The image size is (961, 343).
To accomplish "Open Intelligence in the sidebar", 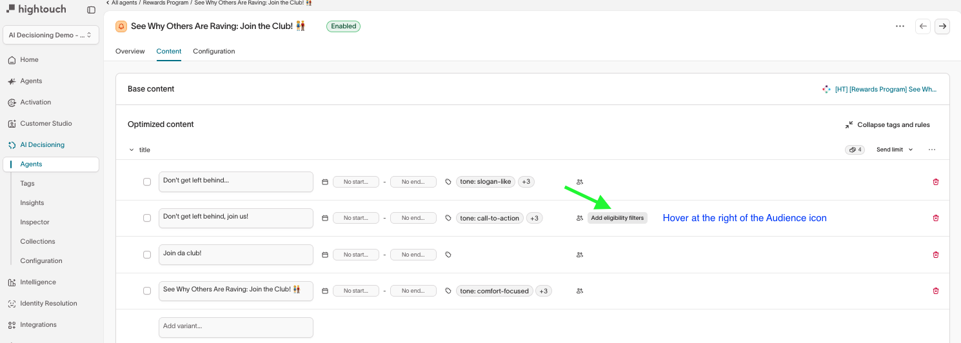I will [x=38, y=282].
